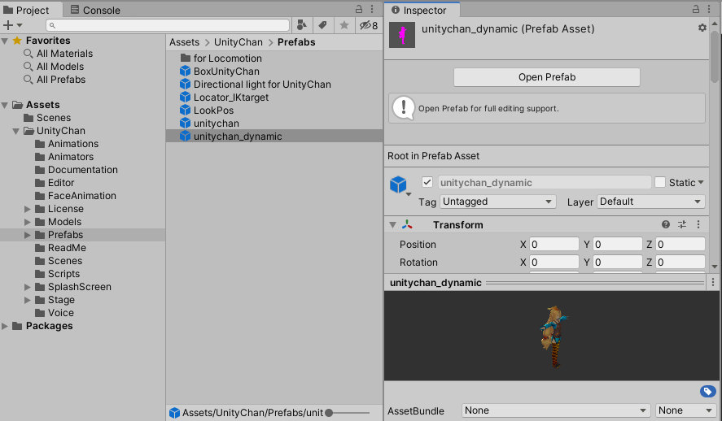The width and height of the screenshot is (722, 421).
Task: Click the blue asset label tag icon
Action: [x=707, y=392]
